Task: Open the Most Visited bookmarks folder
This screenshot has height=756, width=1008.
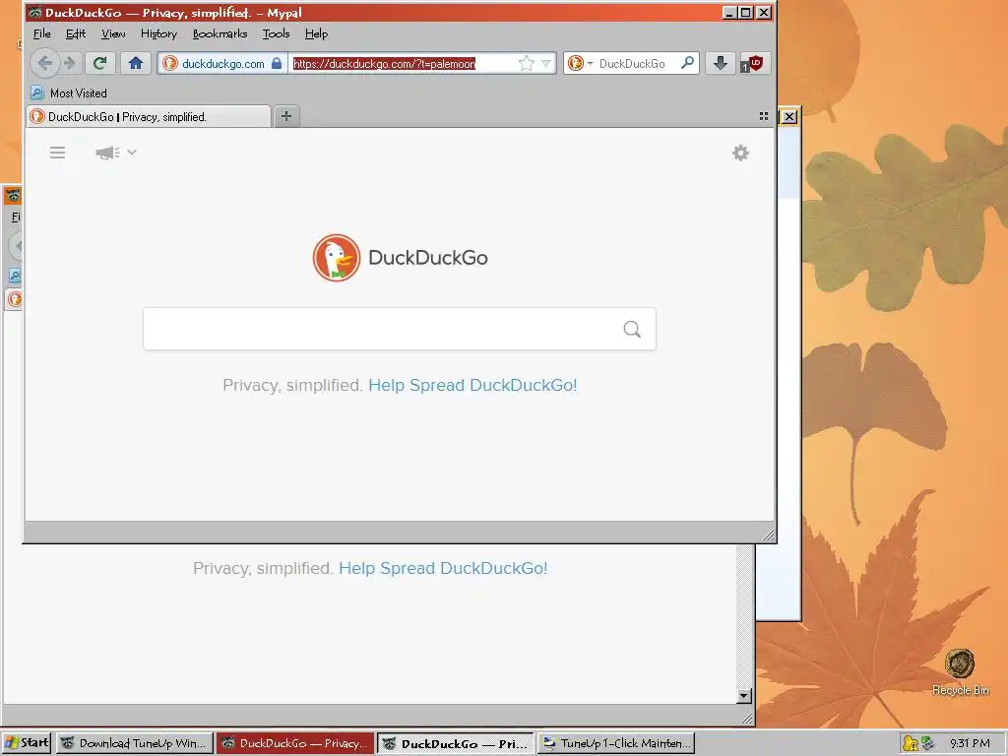Action: (69, 94)
